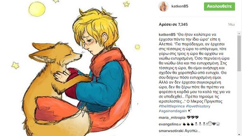Visit commenter evangelino.v profile
The width and height of the screenshot is (242, 136).
(x=170, y=124)
